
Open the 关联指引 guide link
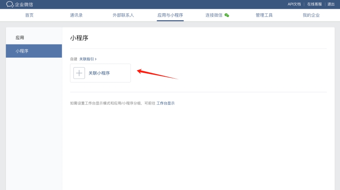(x=86, y=59)
